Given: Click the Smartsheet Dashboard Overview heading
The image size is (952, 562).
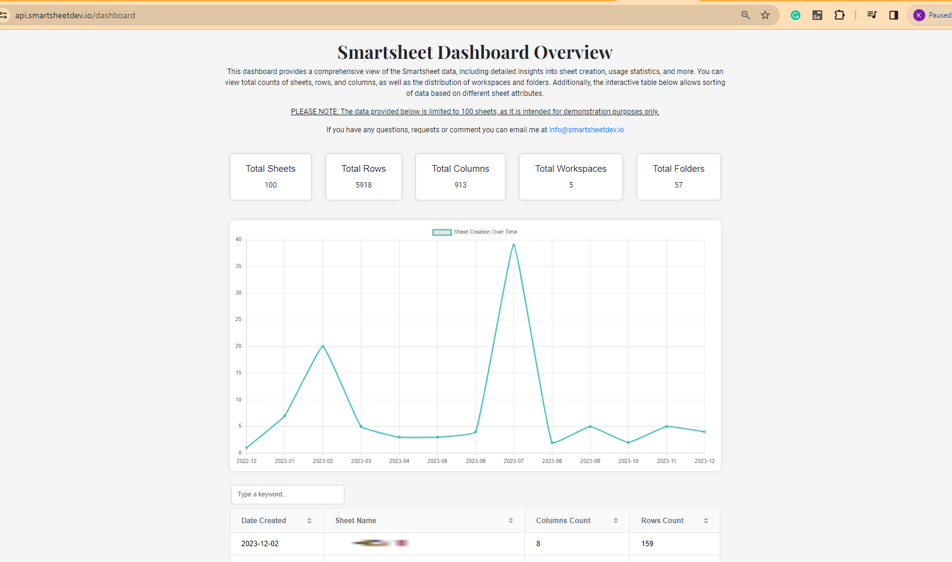Looking at the screenshot, I should point(475,52).
